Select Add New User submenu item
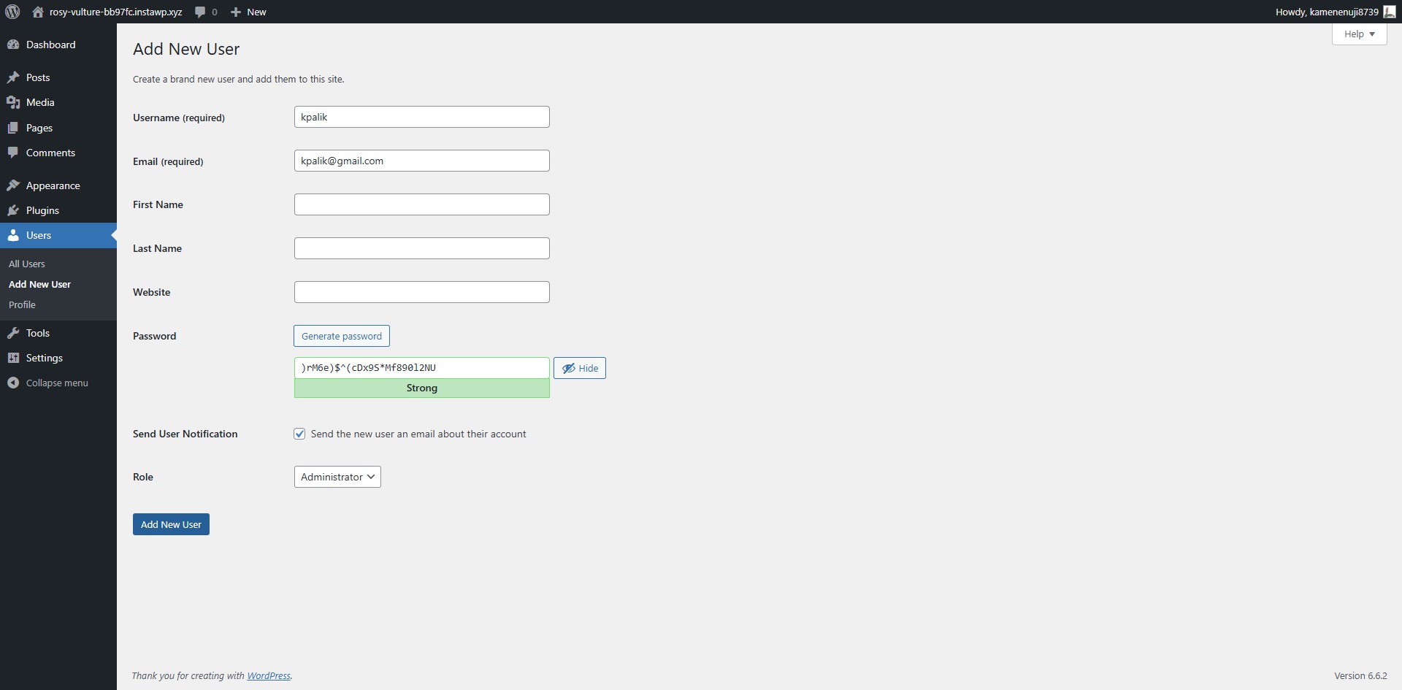Viewport: 1402px width, 690px height. click(39, 284)
